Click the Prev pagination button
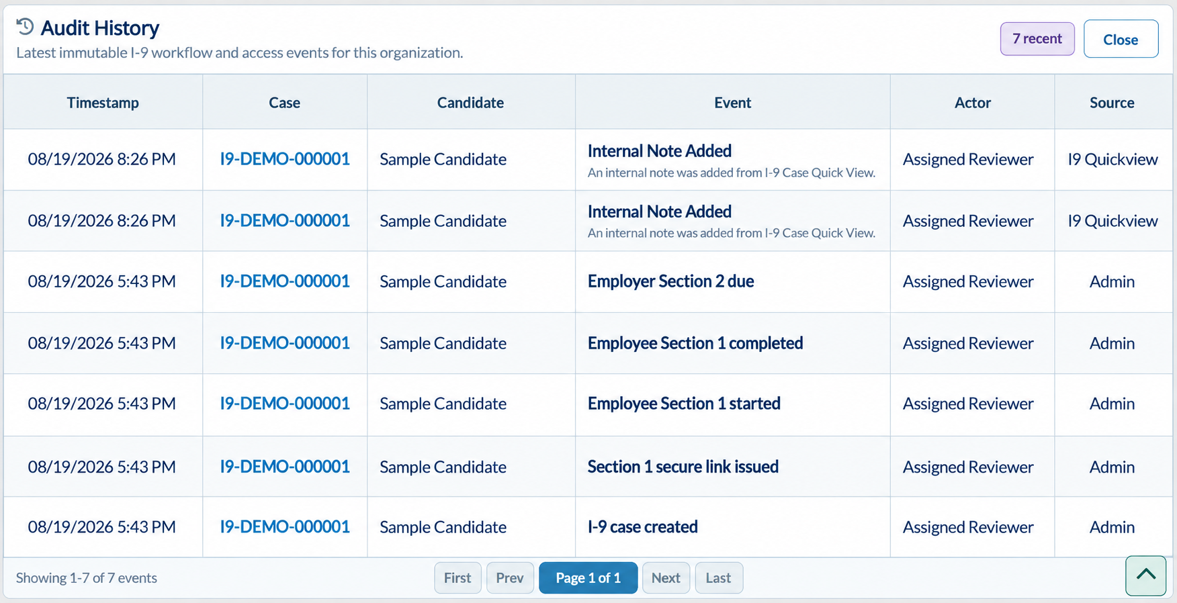The width and height of the screenshot is (1177, 603). [x=510, y=577]
